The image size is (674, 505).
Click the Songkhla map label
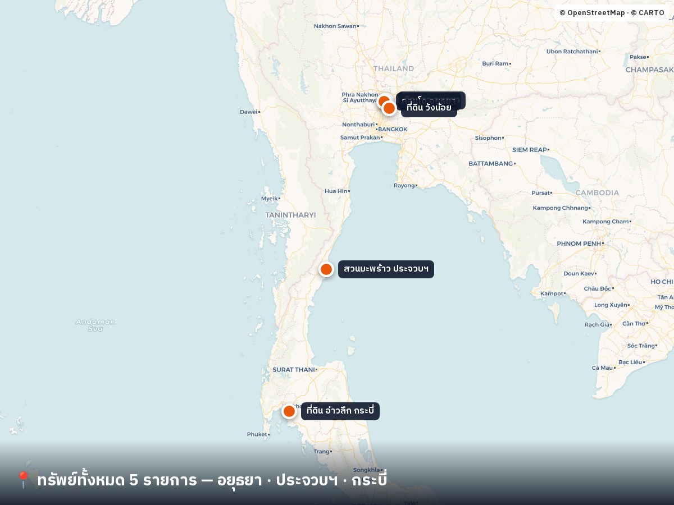tap(367, 470)
